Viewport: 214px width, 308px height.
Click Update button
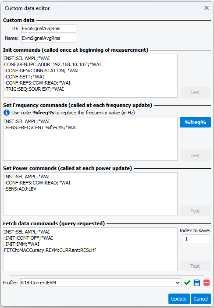pos(179,299)
